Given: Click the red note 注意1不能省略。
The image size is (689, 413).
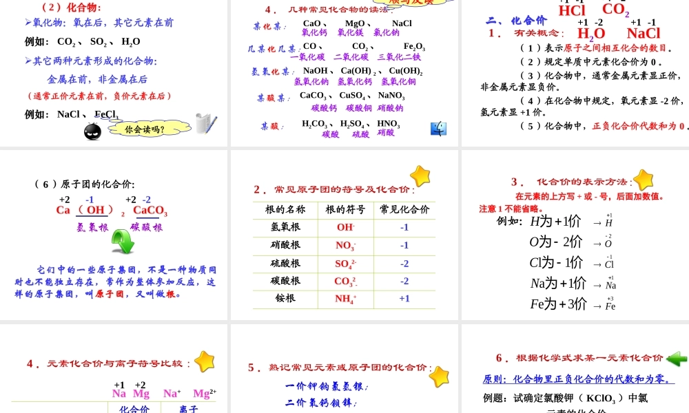Looking at the screenshot, I should [511, 209].
